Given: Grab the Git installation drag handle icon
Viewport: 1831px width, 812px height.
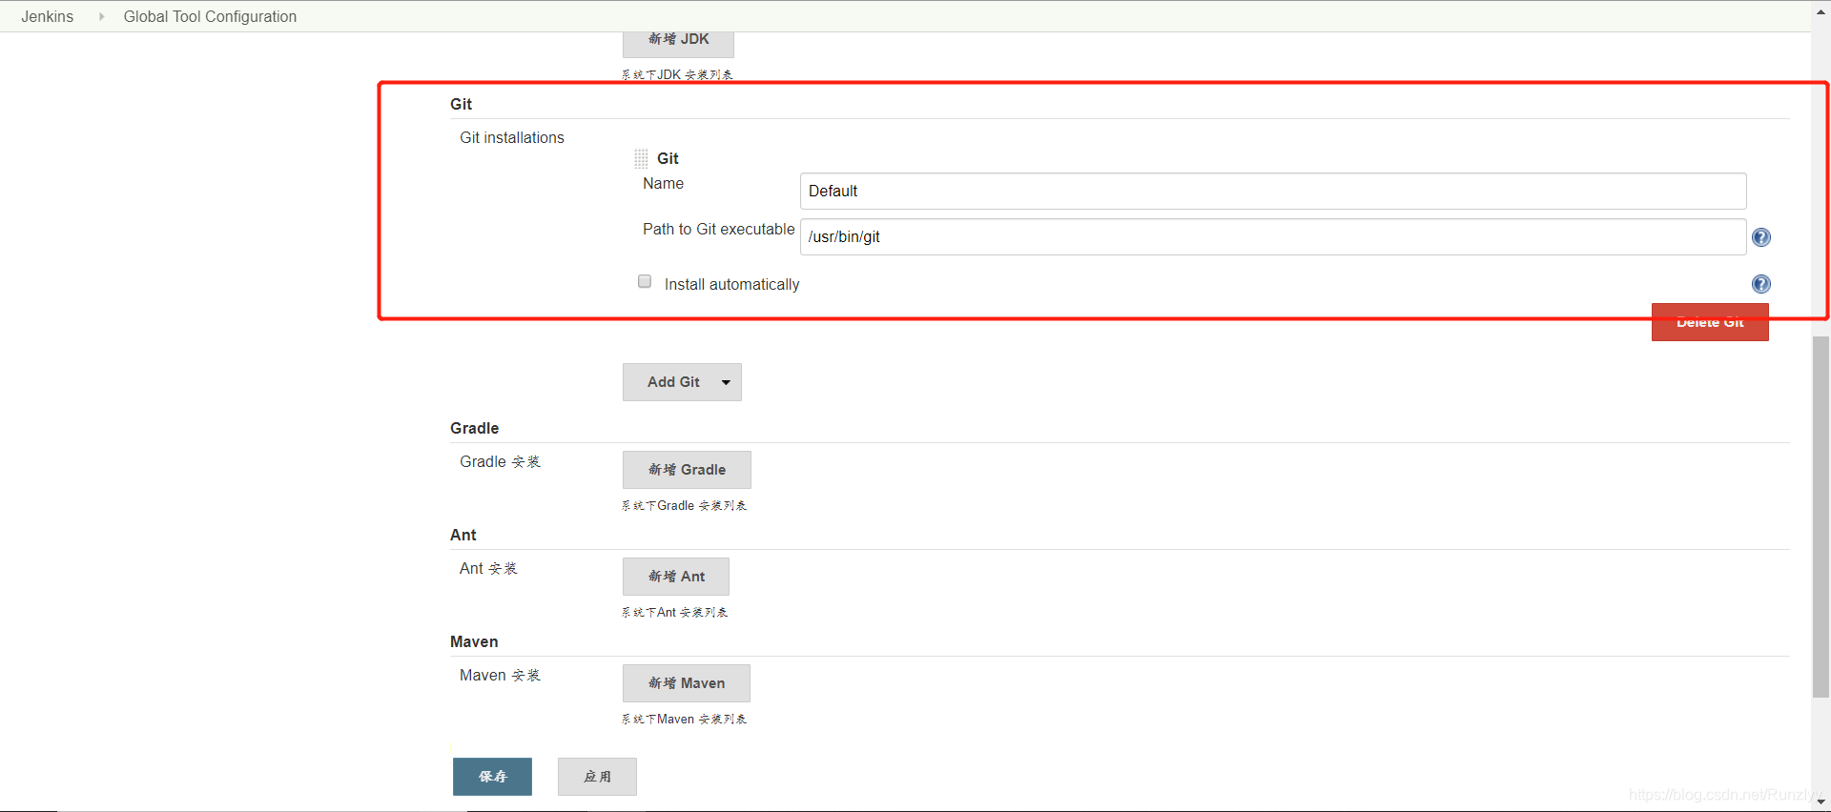Looking at the screenshot, I should tap(641, 158).
